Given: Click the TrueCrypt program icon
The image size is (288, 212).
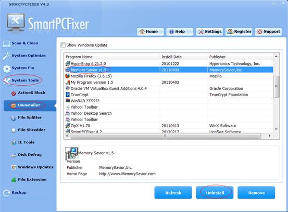Looking at the screenshot, I should 68,95.
